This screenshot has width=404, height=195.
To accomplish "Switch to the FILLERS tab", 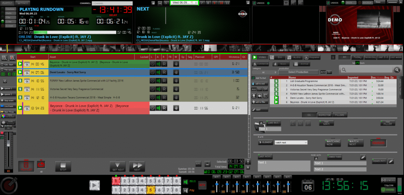I will 339,115.
